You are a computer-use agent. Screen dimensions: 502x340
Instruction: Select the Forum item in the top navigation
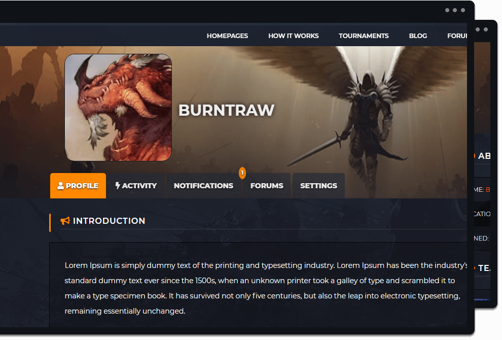[456, 36]
